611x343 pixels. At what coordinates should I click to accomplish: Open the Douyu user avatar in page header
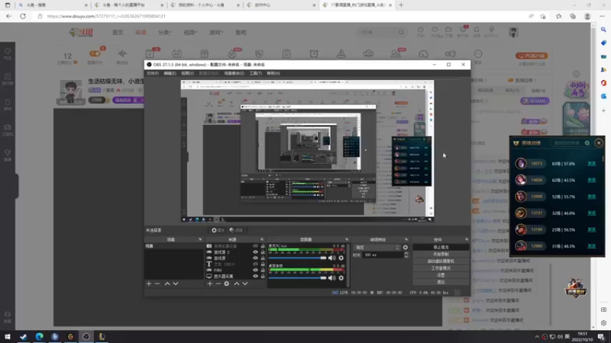click(x=513, y=32)
